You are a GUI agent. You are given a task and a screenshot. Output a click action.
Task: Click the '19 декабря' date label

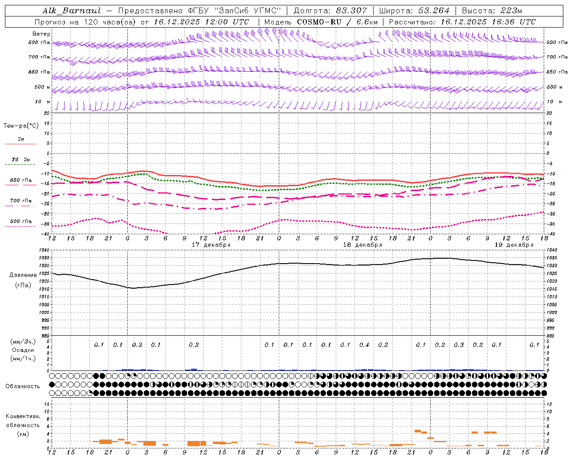click(x=514, y=245)
